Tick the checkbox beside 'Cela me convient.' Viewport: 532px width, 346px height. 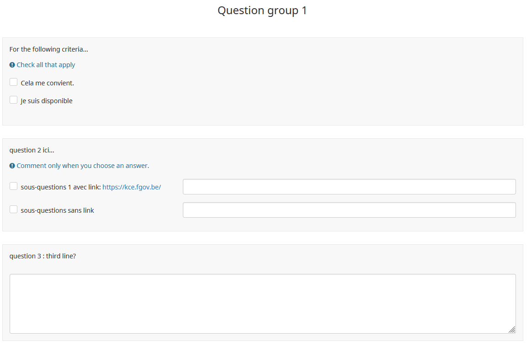[x=14, y=82]
